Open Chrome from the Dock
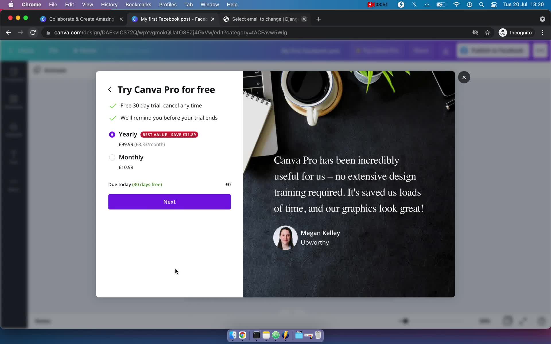Viewport: 551px width, 344px height. point(242,335)
